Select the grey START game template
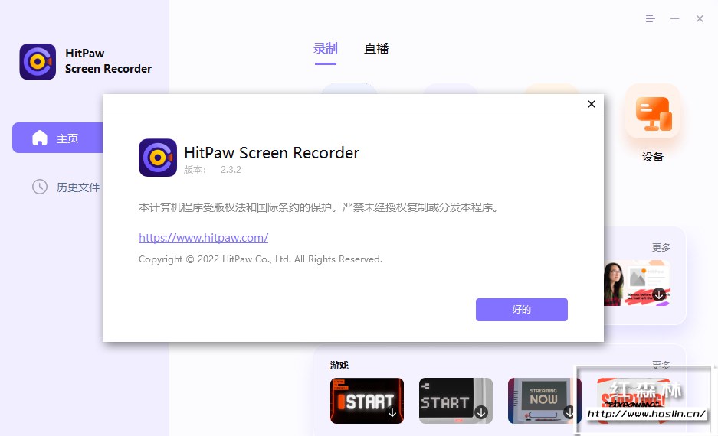The width and height of the screenshot is (718, 436). (456, 401)
